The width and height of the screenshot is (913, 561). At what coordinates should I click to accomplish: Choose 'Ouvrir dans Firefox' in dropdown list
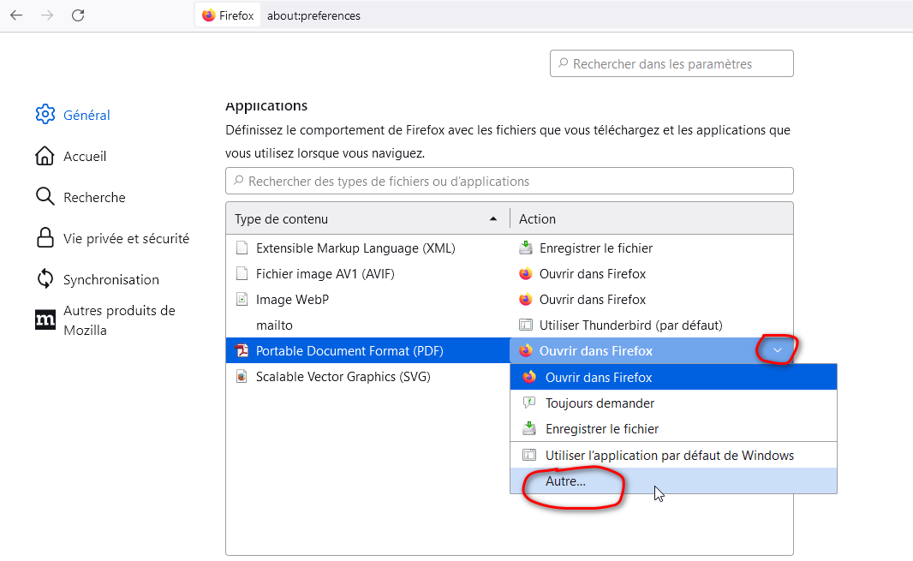pyautogui.click(x=598, y=377)
